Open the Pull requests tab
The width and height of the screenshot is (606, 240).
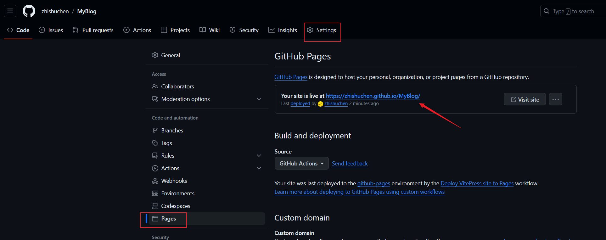(93, 30)
